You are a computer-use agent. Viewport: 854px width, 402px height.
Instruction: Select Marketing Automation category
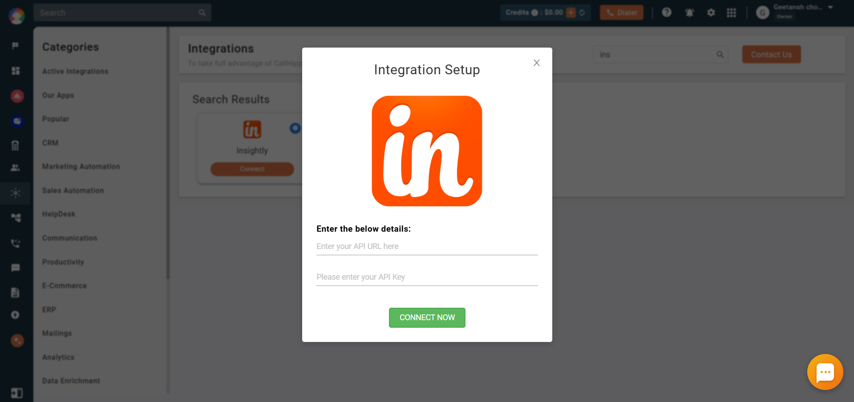(x=81, y=166)
